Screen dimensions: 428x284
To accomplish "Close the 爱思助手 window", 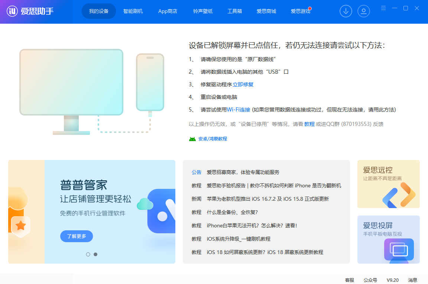I will tap(417, 8).
